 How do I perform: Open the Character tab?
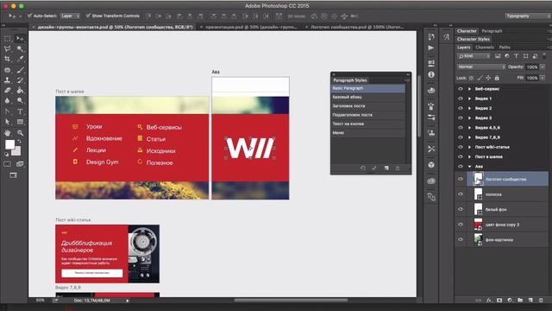click(x=467, y=31)
